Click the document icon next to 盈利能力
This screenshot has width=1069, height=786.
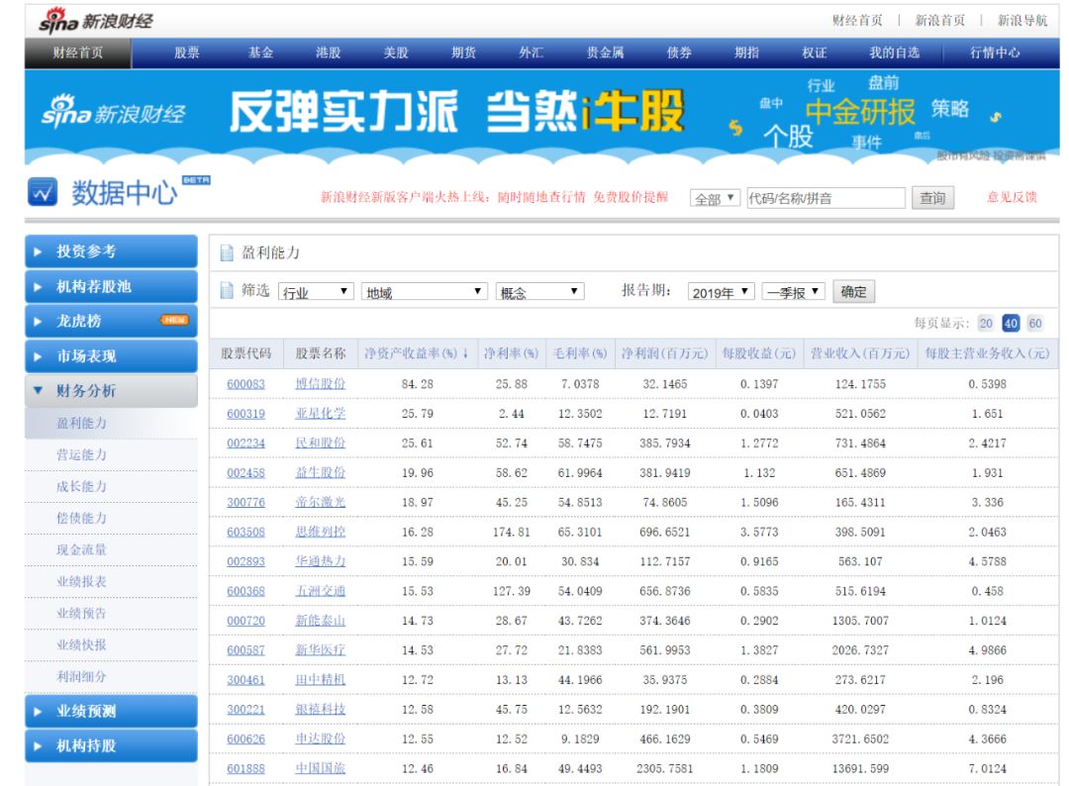pos(227,253)
